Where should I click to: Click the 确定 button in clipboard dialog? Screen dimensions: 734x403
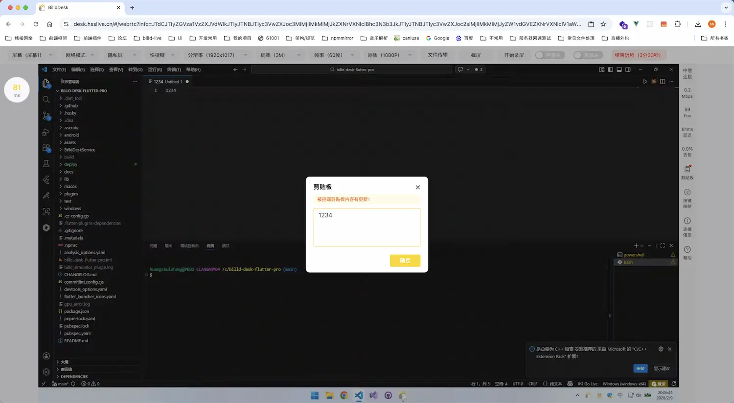(405, 261)
